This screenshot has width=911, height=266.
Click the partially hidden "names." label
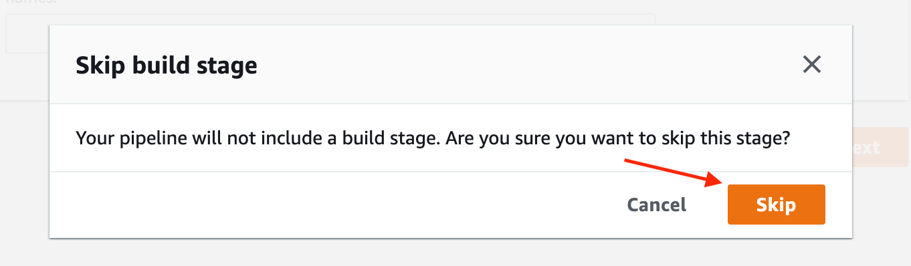coord(27,3)
